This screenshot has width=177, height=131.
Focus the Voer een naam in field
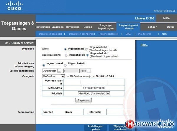(x=94, y=82)
